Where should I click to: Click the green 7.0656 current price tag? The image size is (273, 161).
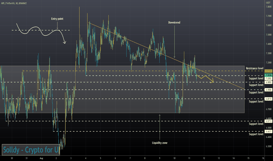tap(268, 75)
